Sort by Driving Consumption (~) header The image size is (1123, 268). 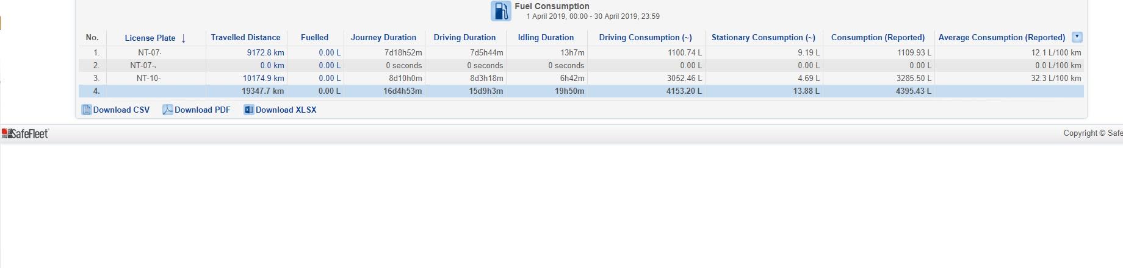pos(645,38)
